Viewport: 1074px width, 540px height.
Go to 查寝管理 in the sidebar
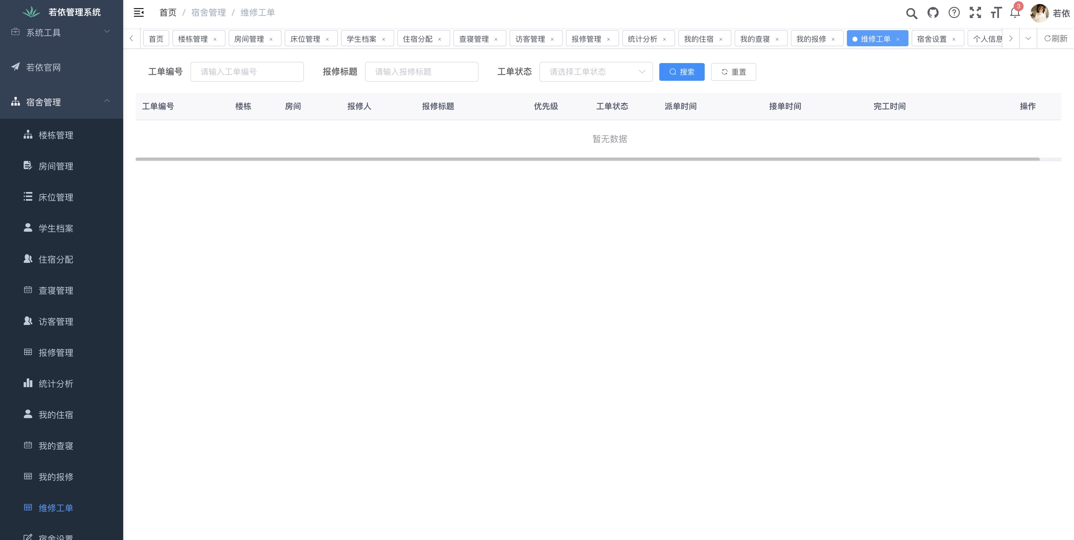(x=62, y=290)
